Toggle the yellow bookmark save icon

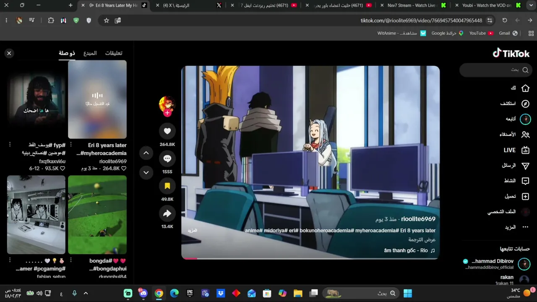click(167, 186)
